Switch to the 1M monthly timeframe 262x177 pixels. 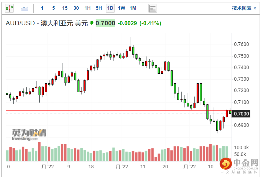click(x=133, y=8)
